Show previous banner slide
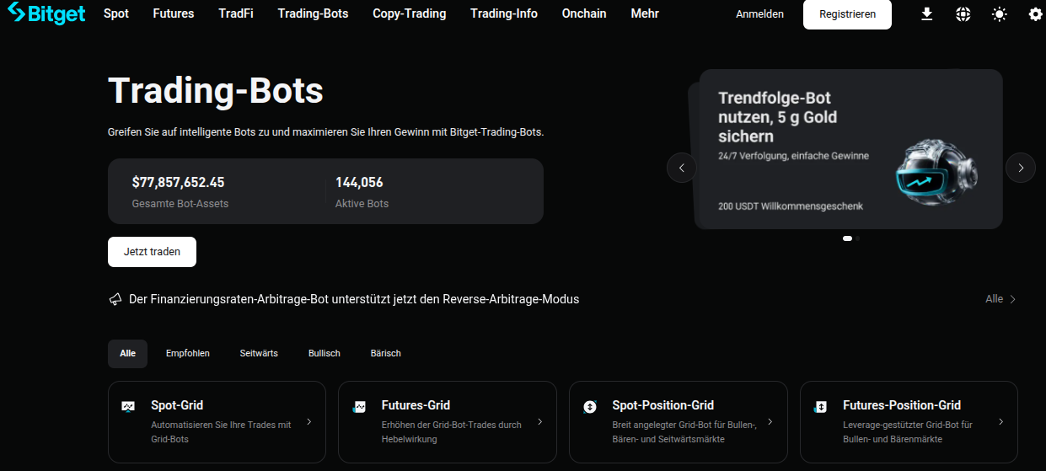This screenshot has width=1046, height=471. [682, 168]
